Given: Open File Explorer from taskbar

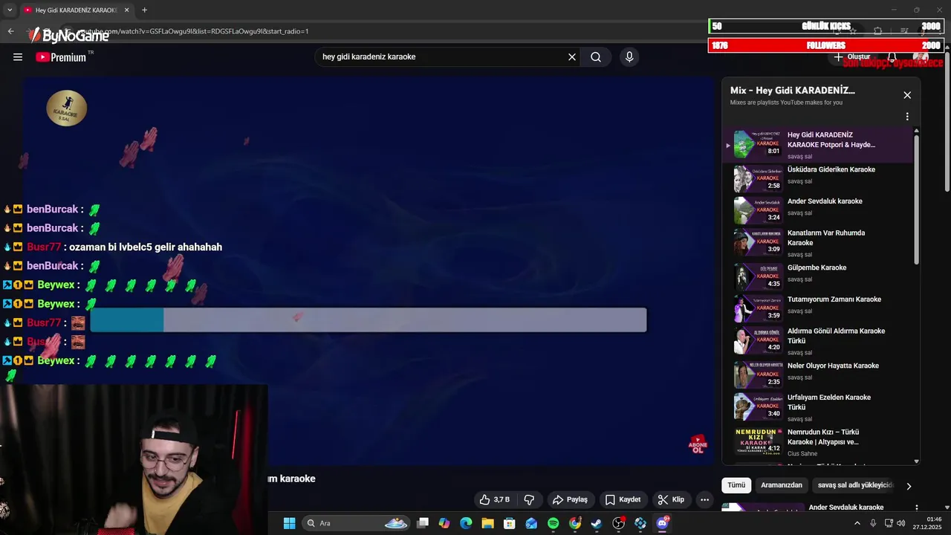Looking at the screenshot, I should click(x=487, y=523).
